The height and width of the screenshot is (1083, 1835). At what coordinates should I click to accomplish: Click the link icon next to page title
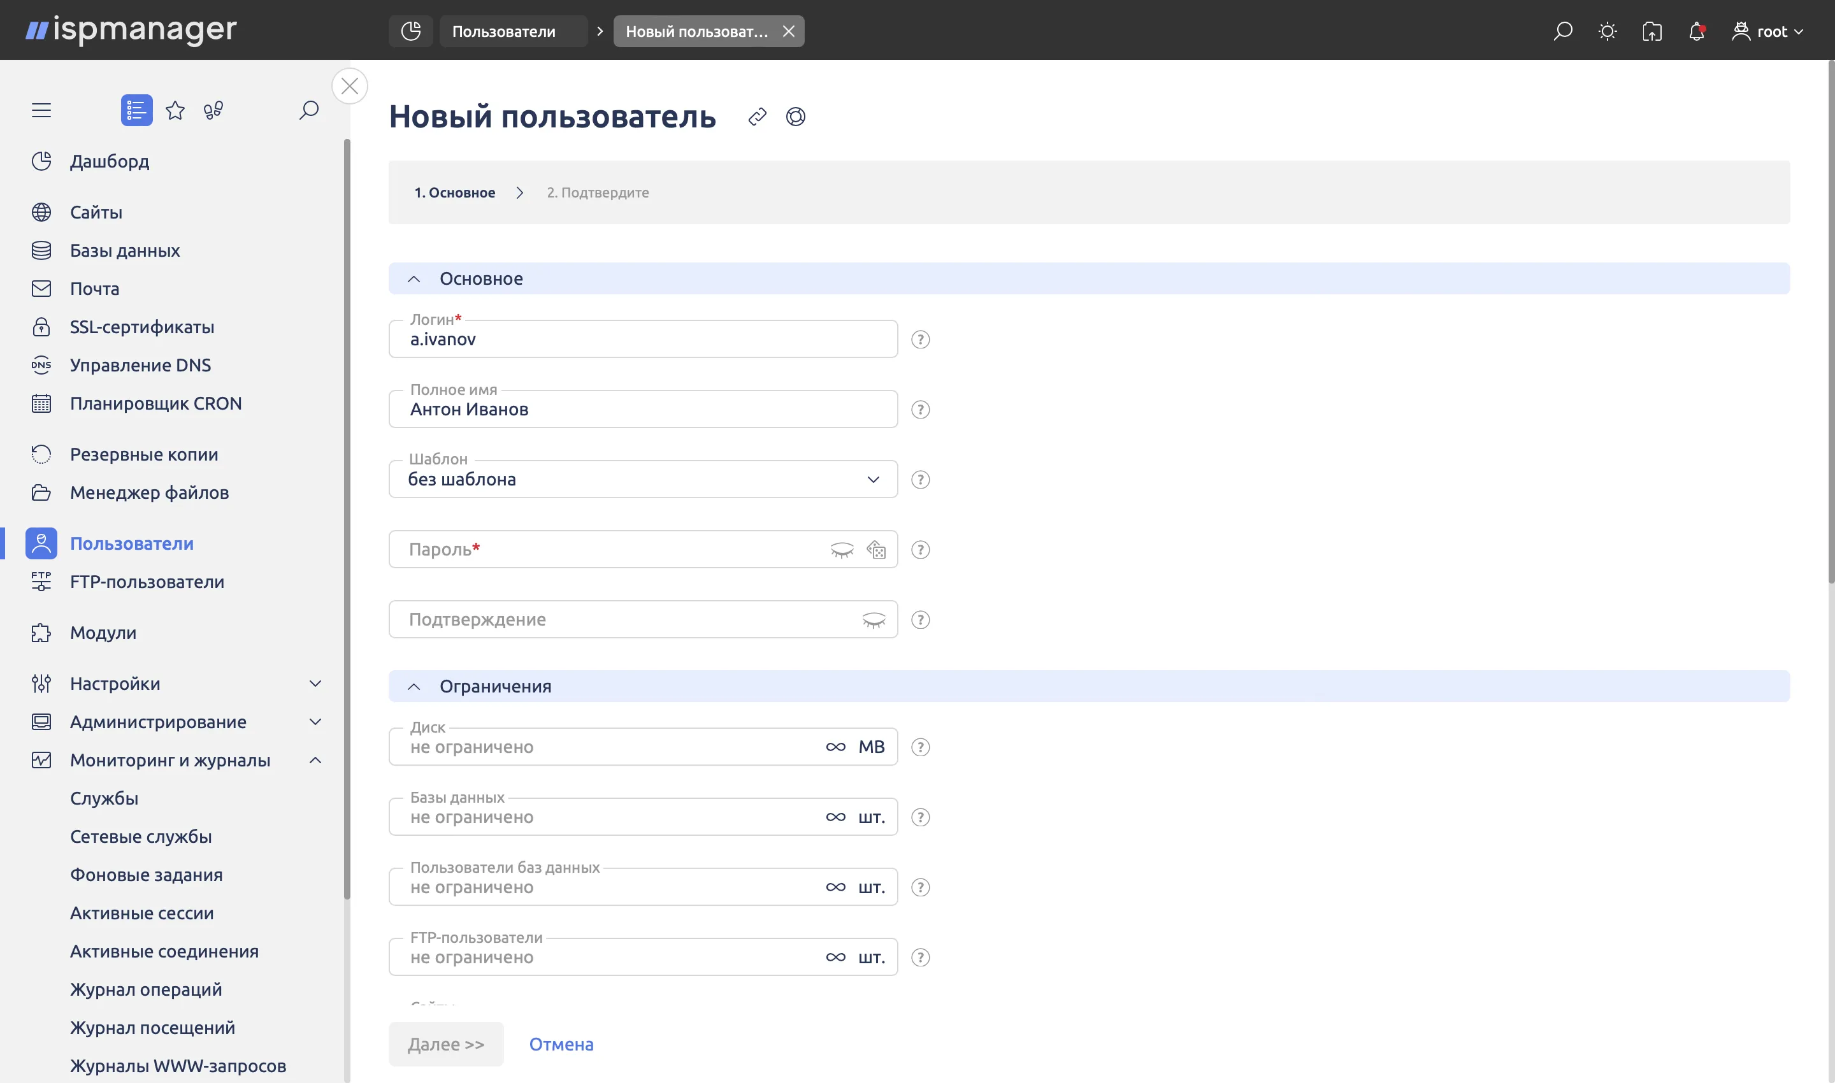(x=757, y=117)
